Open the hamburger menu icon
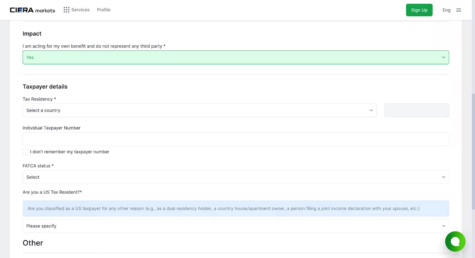 coord(459,10)
